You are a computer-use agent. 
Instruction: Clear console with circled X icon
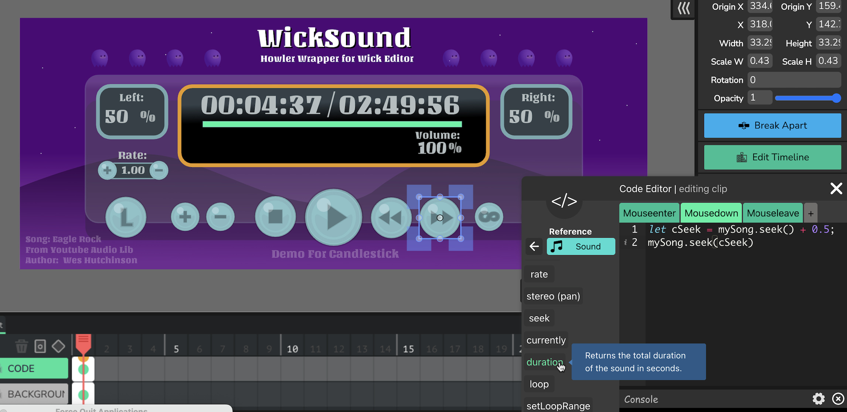tap(838, 399)
